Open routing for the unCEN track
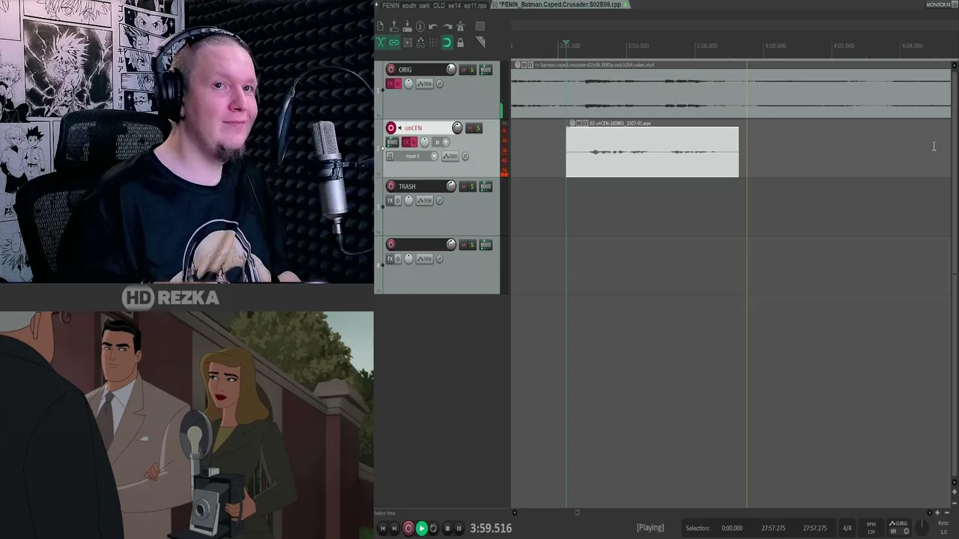Screen dimensions: 959x539 click(392, 142)
